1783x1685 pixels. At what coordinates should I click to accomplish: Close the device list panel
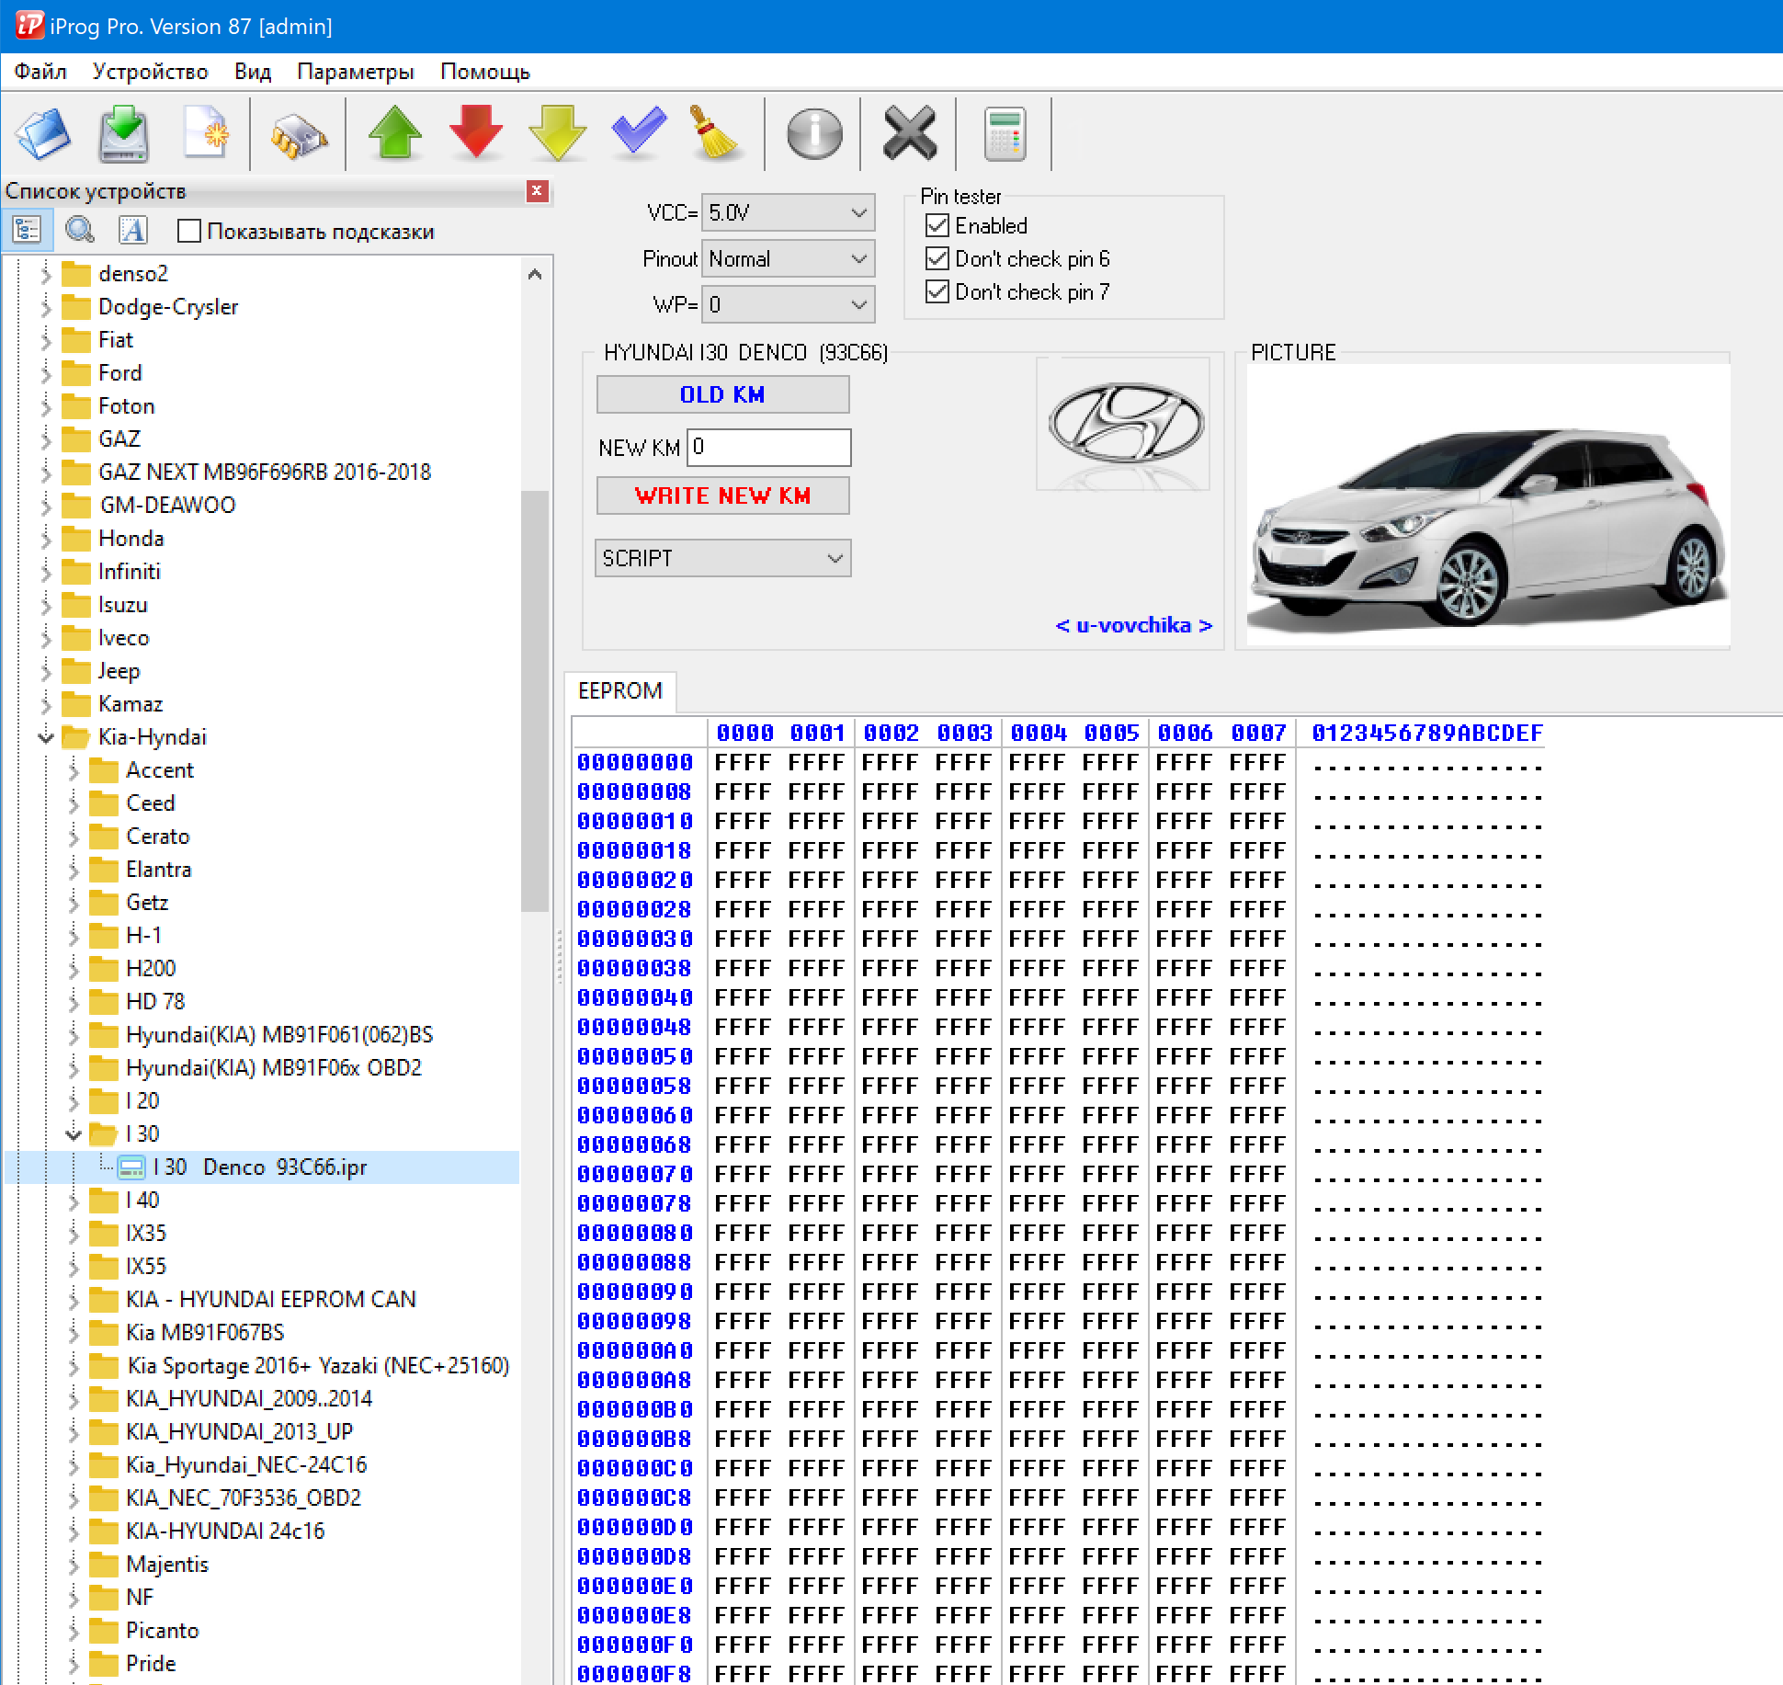(538, 191)
